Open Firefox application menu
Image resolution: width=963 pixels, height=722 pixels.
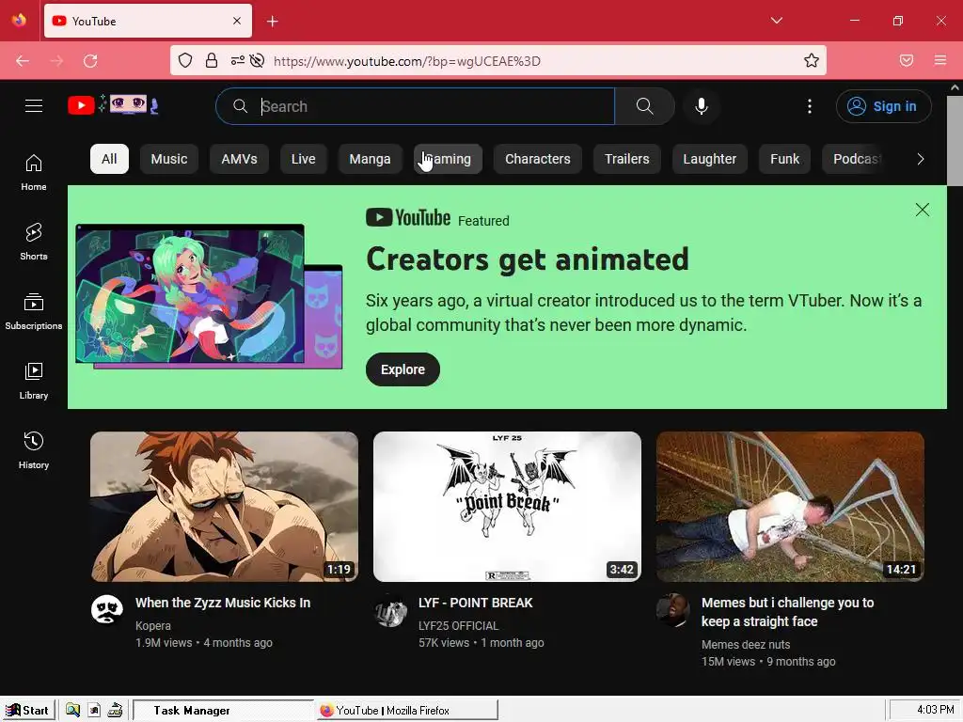pos(940,60)
